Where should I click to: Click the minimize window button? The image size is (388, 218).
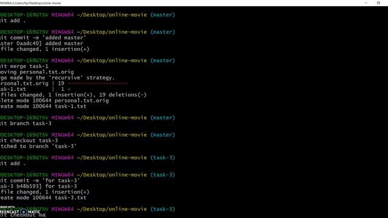(x=366, y=3)
